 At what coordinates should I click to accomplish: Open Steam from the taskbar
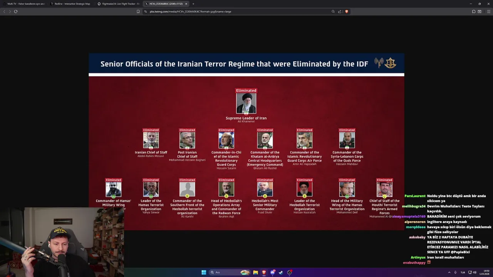[x=281, y=272]
